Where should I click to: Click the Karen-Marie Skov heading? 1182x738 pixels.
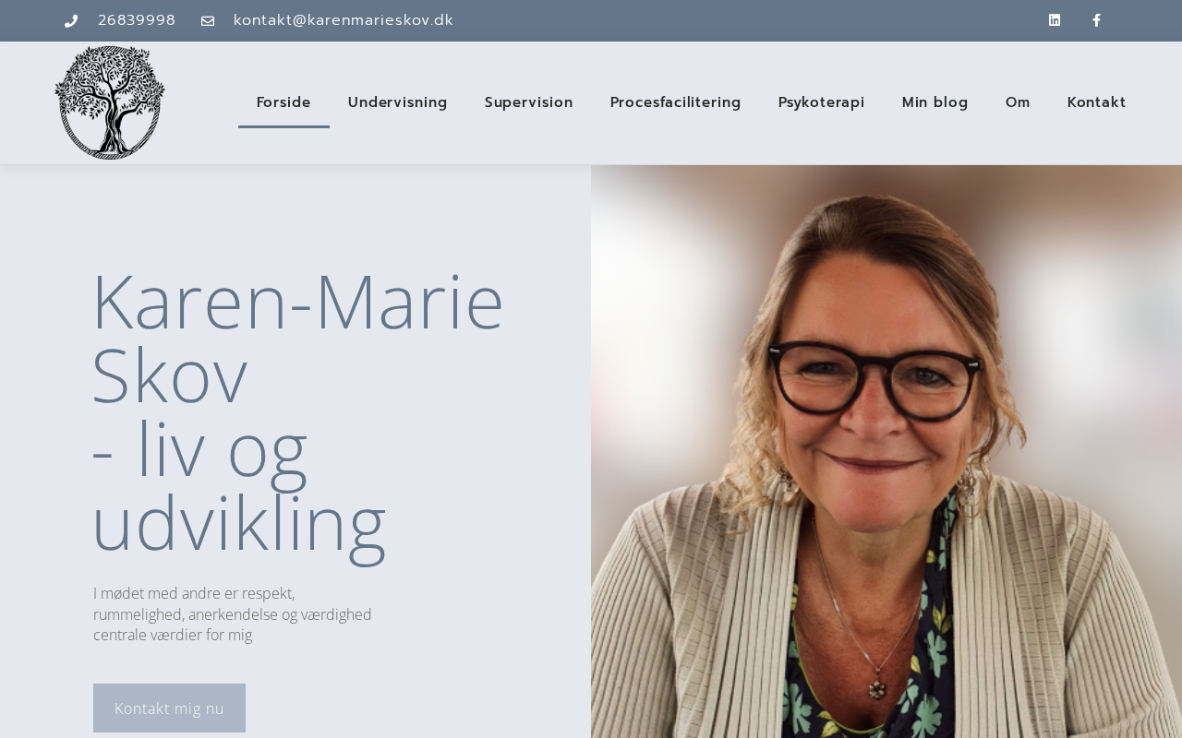tap(298, 412)
